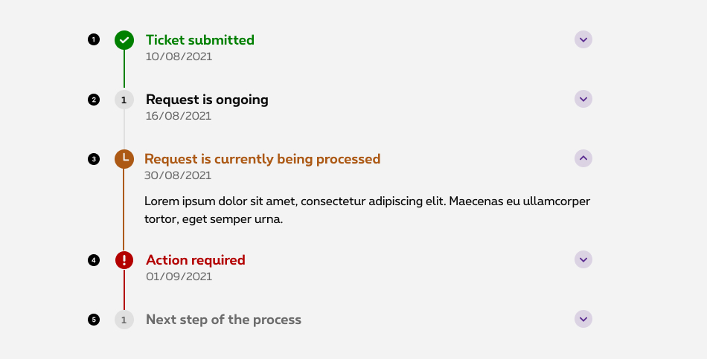This screenshot has width=707, height=359.
Task: Click the Action required heading
Action: tap(196, 260)
